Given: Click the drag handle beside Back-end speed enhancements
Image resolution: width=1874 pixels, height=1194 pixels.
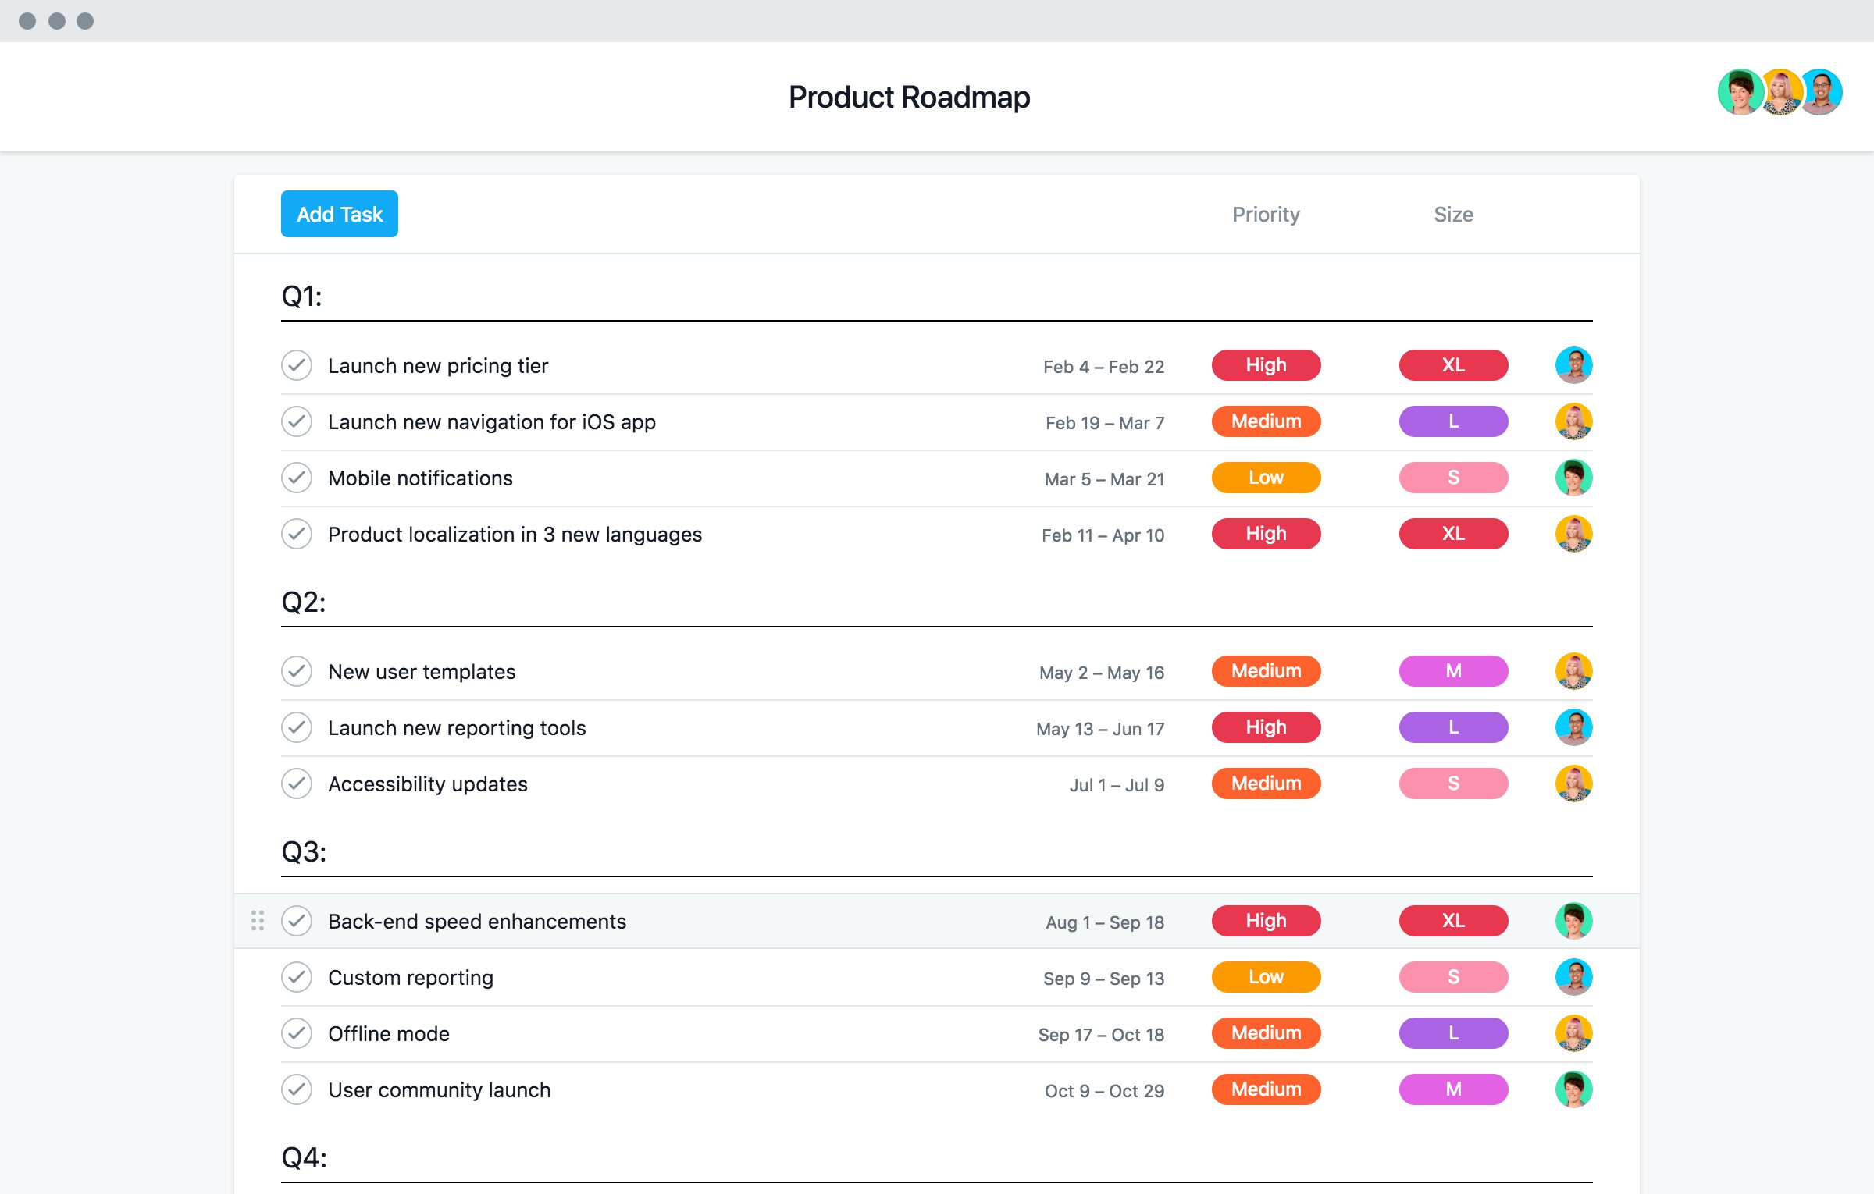Looking at the screenshot, I should (258, 920).
